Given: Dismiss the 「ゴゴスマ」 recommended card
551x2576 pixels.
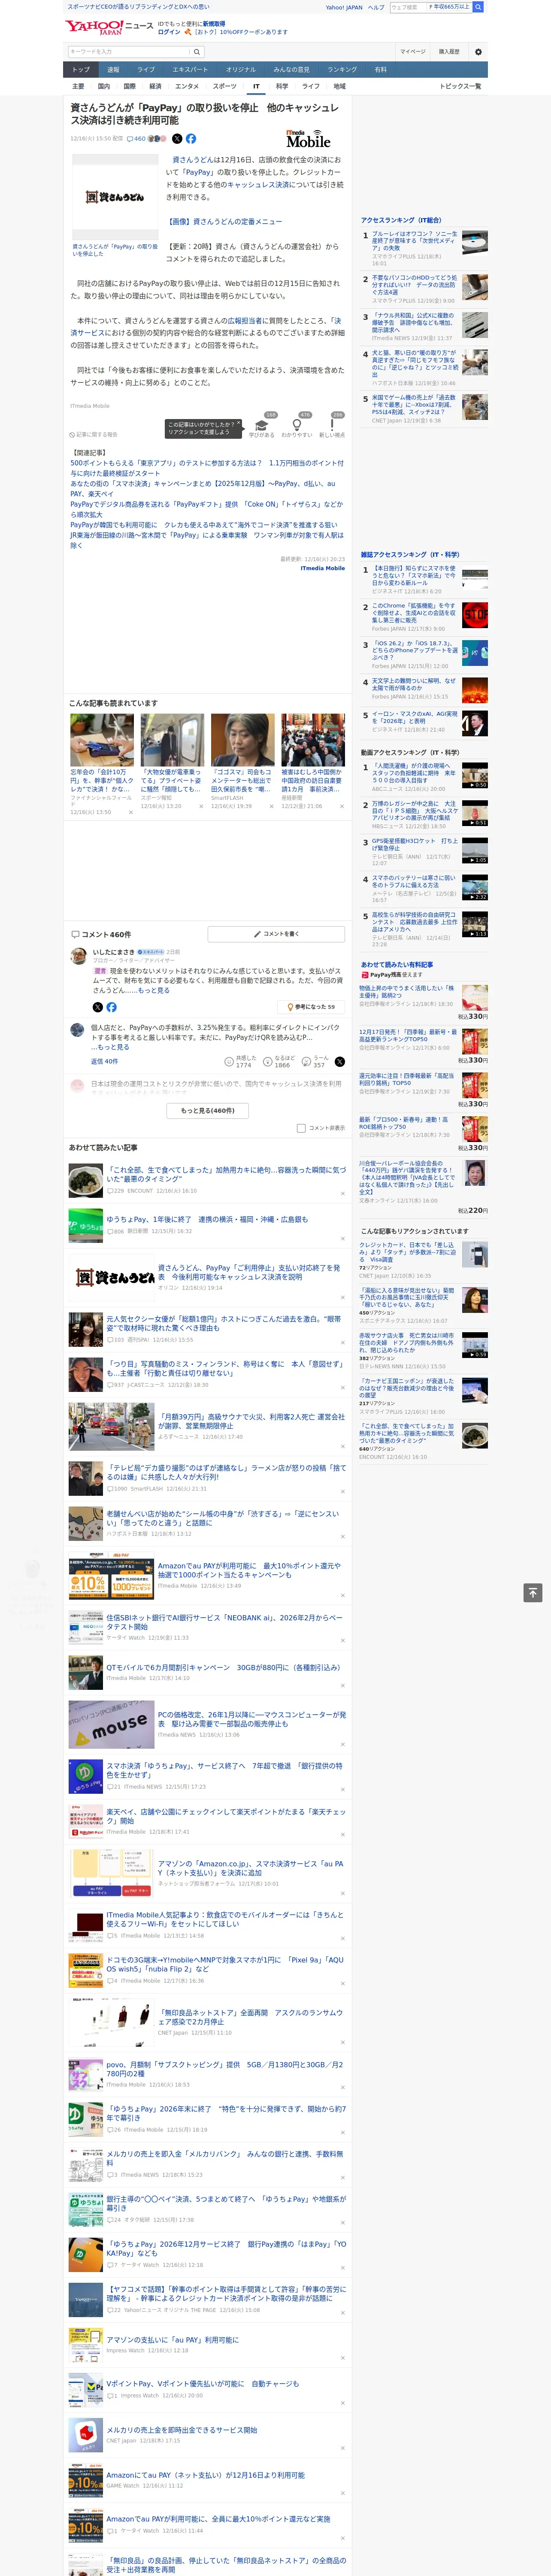Looking at the screenshot, I should click(x=271, y=806).
